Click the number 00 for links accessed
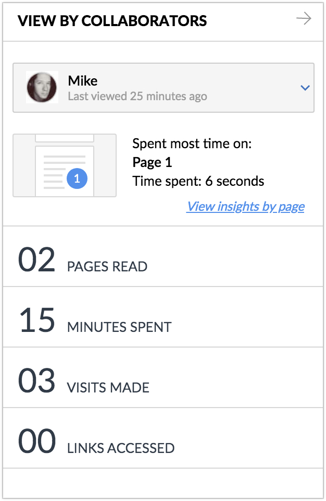Viewport: 326px width, 501px height. pos(36,442)
